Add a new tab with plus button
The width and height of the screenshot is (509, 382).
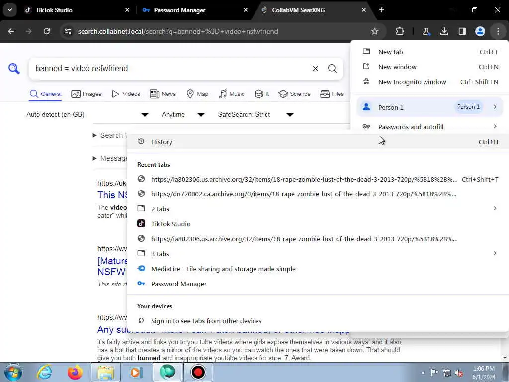point(382,10)
